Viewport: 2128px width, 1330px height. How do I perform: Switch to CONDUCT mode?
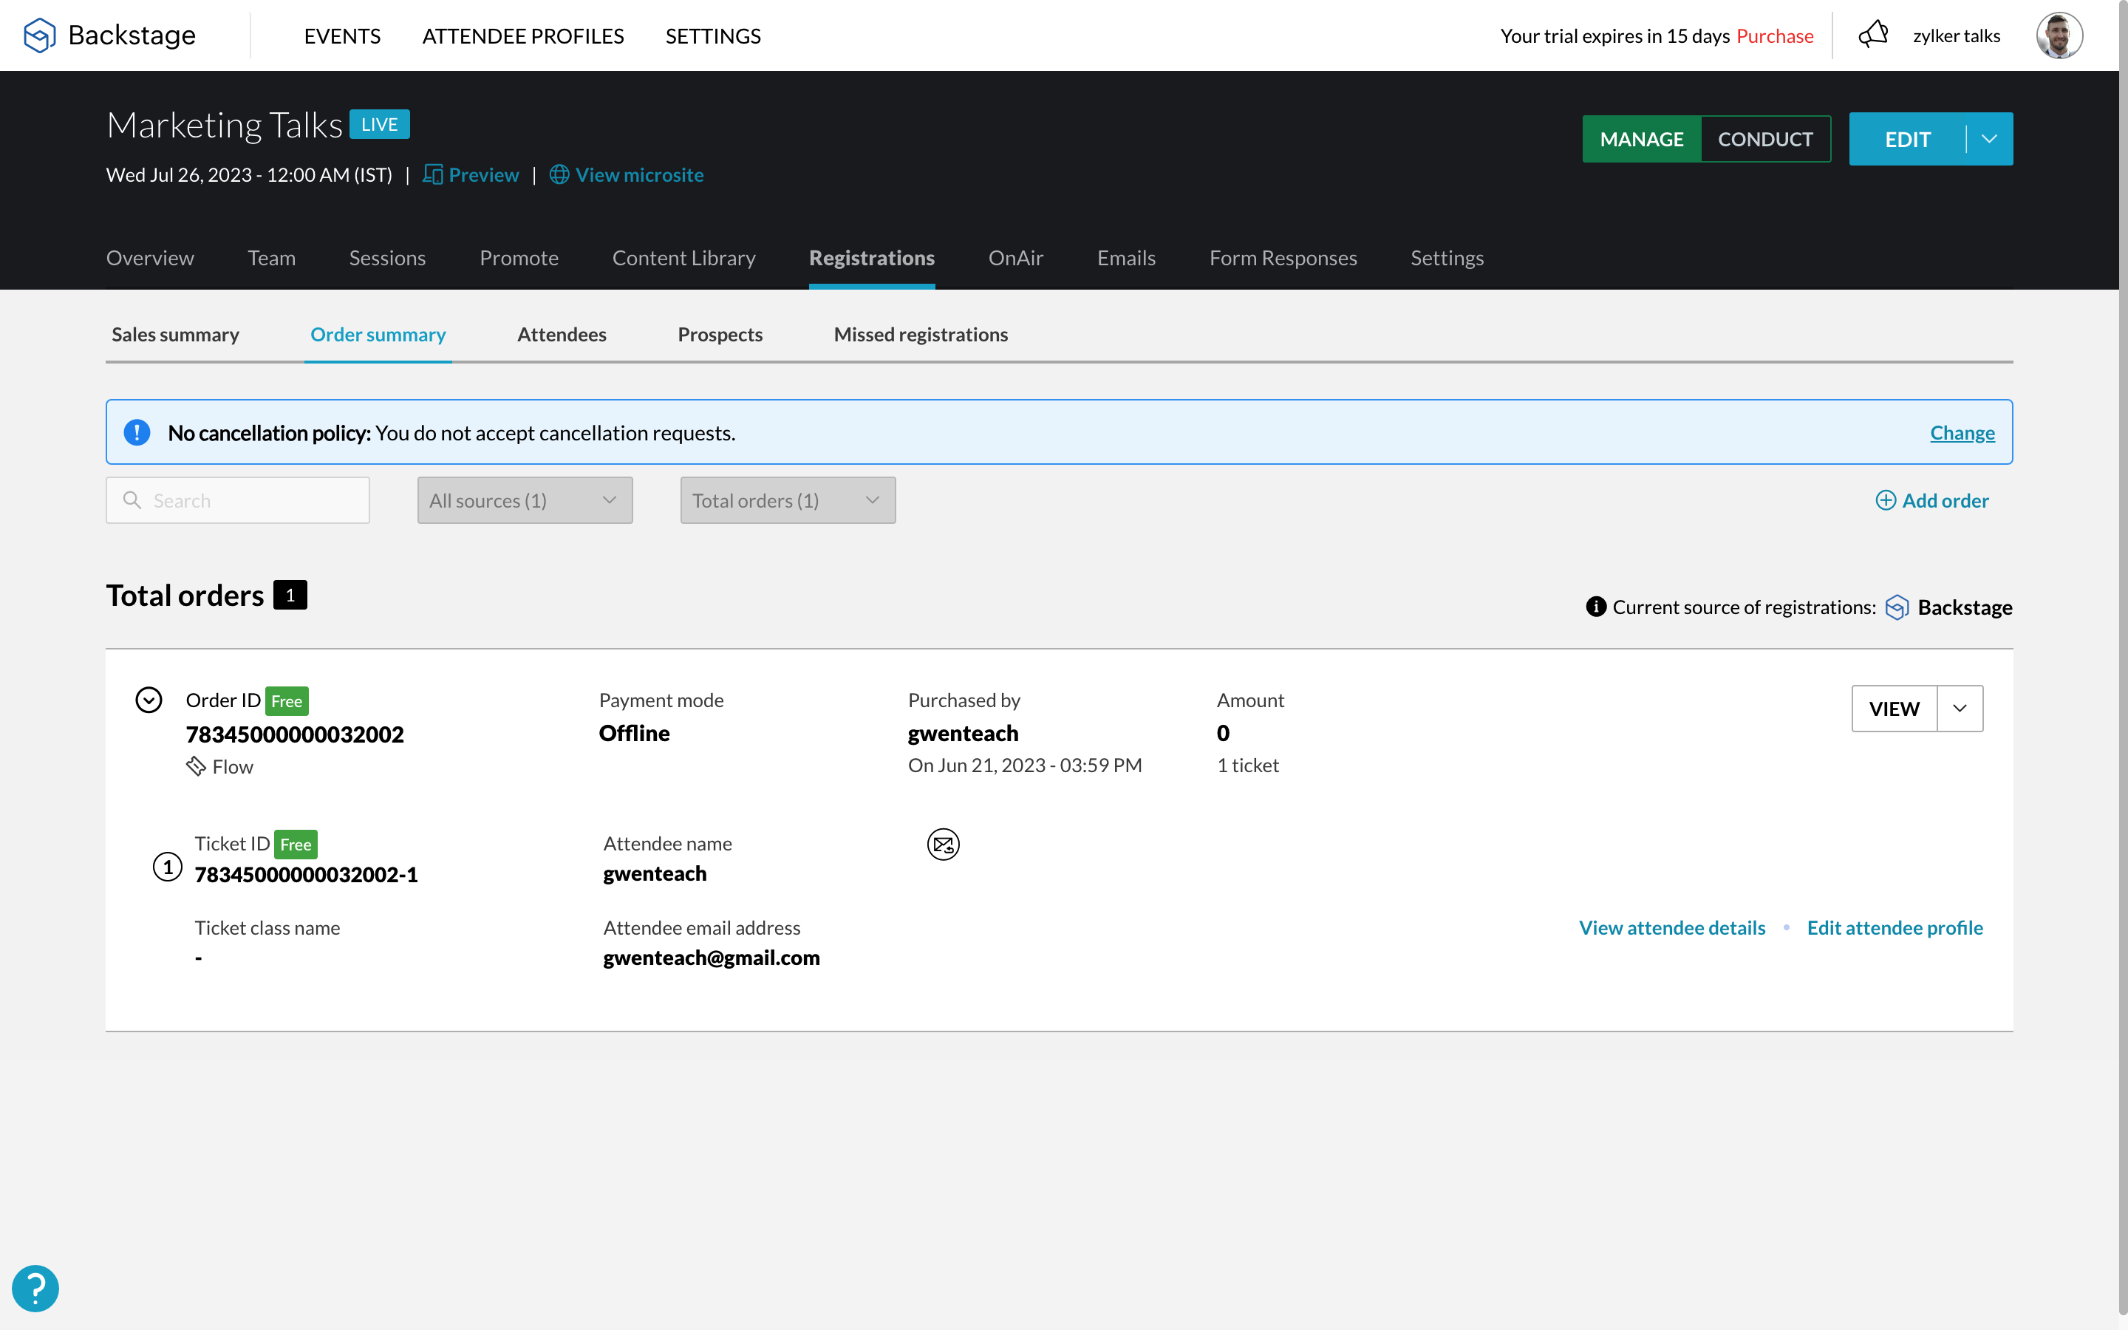coord(1764,139)
